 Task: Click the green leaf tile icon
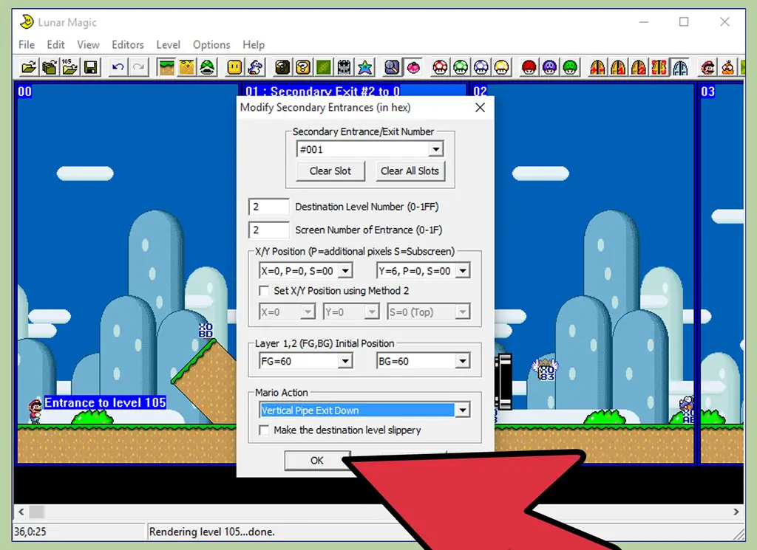point(324,67)
